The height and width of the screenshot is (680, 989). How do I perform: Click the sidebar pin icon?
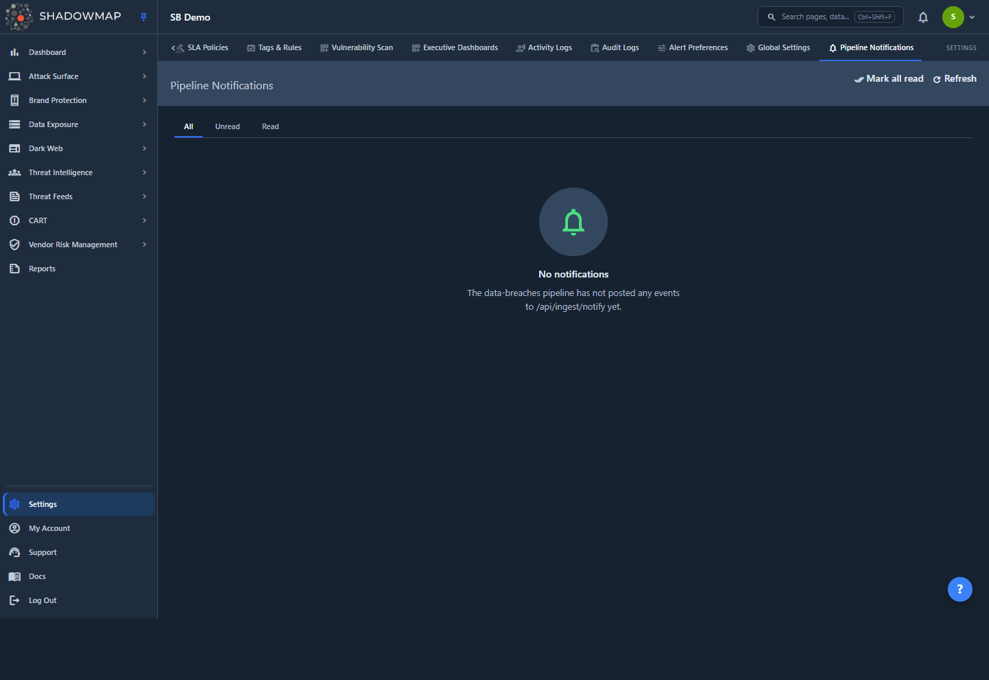[x=144, y=17]
